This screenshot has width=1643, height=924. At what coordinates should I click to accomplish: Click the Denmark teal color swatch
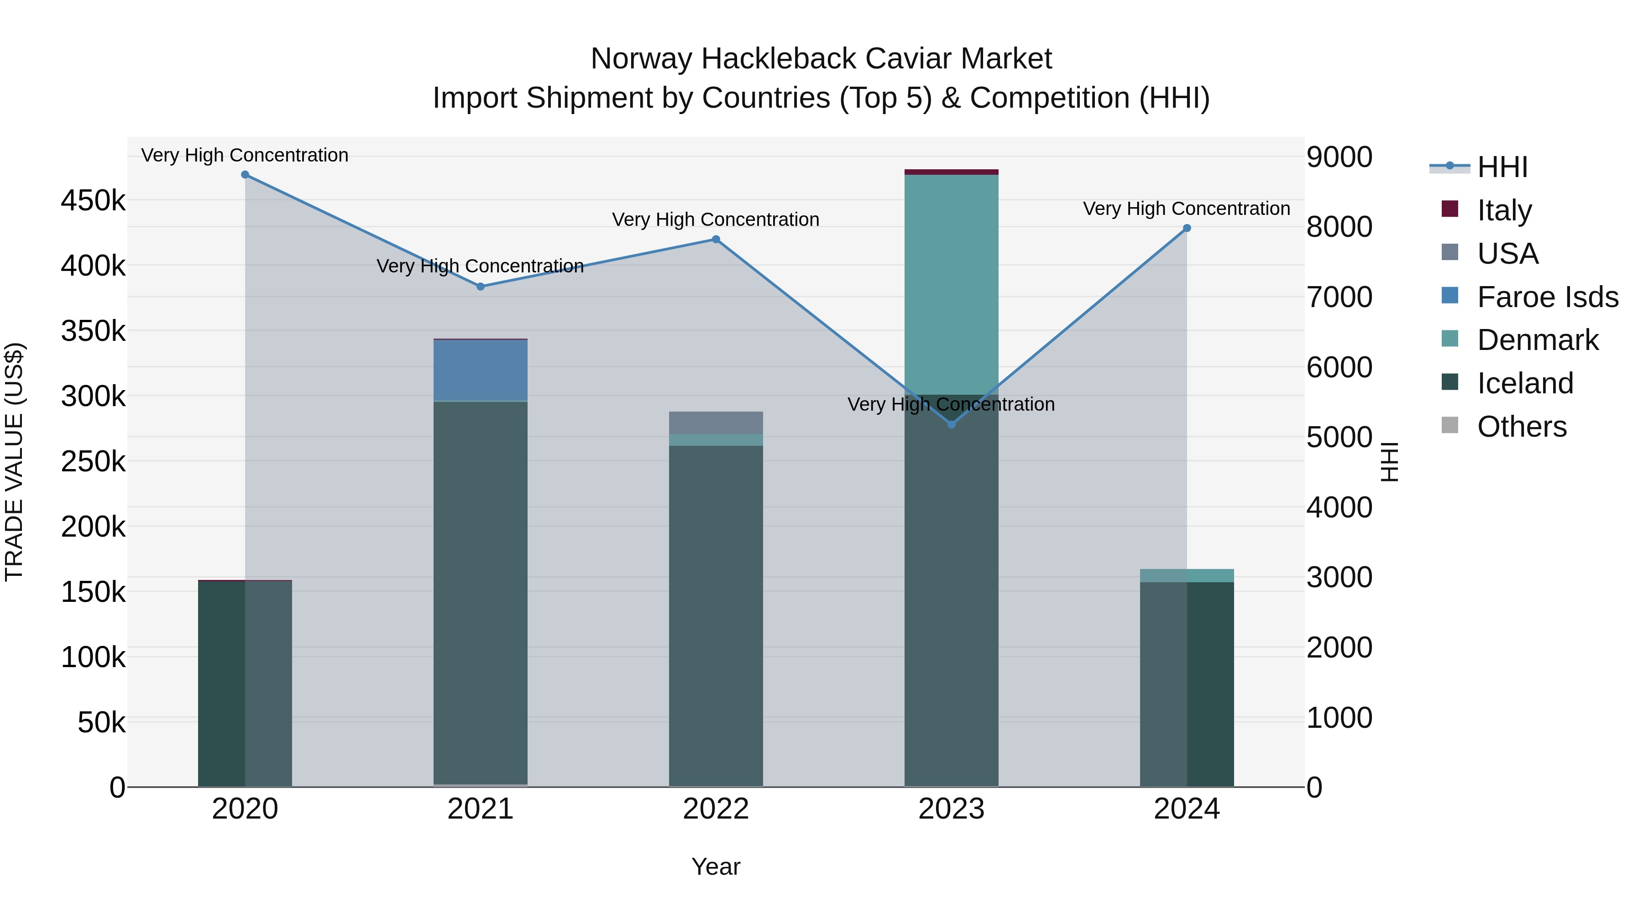pos(1450,339)
